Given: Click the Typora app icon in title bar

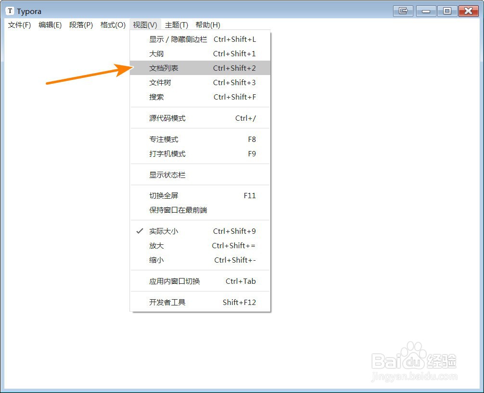Looking at the screenshot, I should tap(10, 11).
